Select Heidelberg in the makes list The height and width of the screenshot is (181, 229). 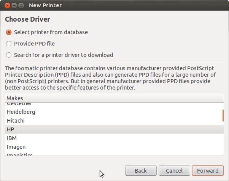(x=21, y=112)
